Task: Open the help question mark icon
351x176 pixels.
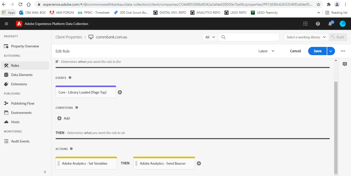Action: [318, 24]
